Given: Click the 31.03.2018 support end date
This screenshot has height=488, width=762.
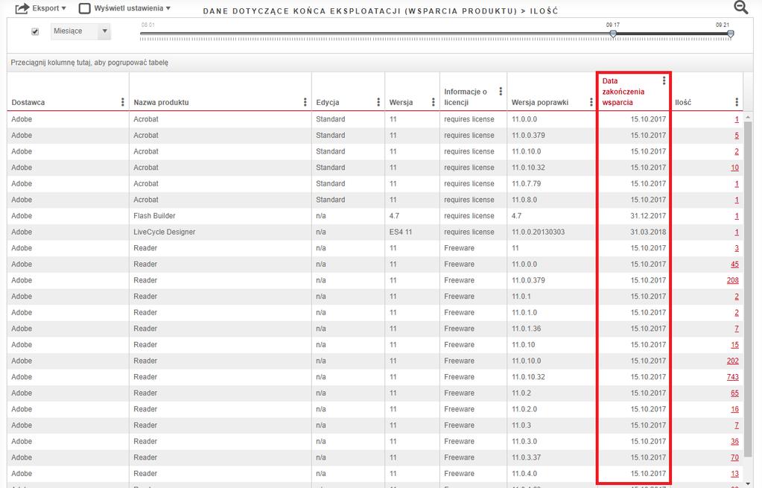Looking at the screenshot, I should (x=648, y=232).
